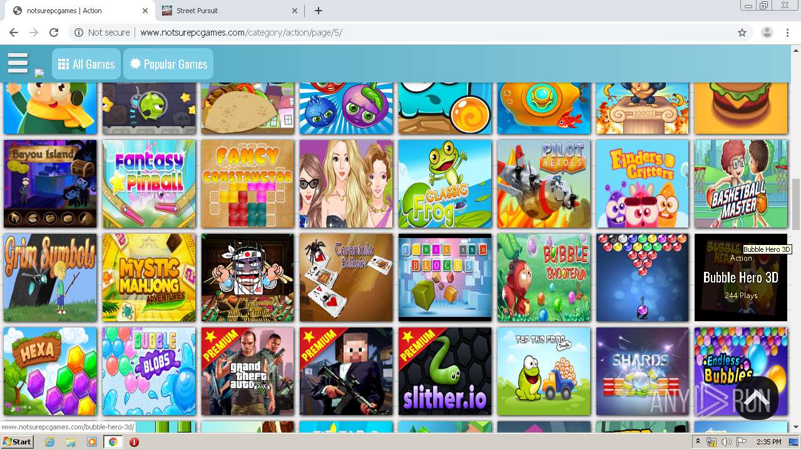The height and width of the screenshot is (450, 801).
Task: Open Grim Symbols game
Action: pyautogui.click(x=50, y=277)
